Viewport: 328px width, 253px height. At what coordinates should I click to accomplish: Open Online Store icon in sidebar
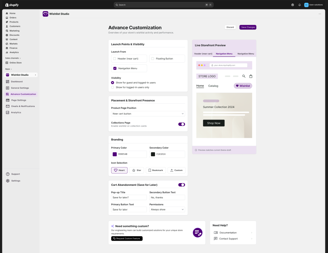(x=7, y=63)
